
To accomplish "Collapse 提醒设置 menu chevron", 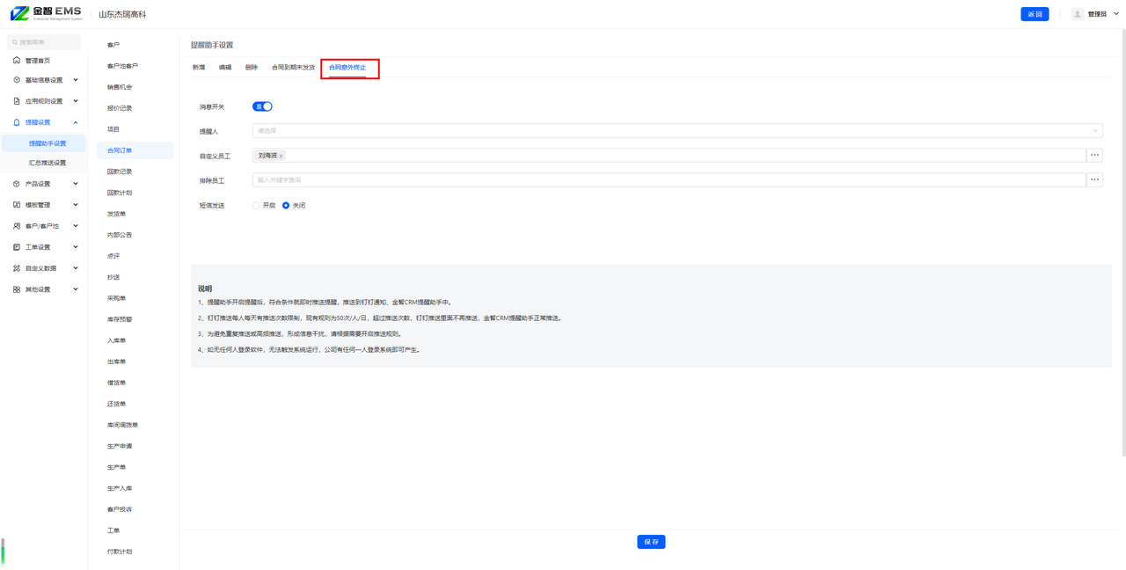I will click(76, 122).
